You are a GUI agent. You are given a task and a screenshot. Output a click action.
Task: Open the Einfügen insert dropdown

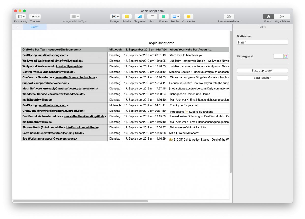coord(115,17)
